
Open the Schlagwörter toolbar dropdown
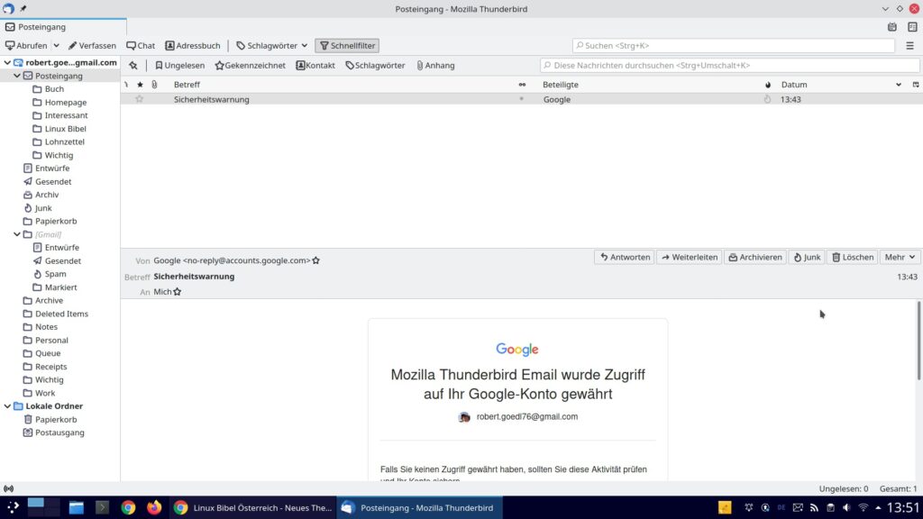272,45
